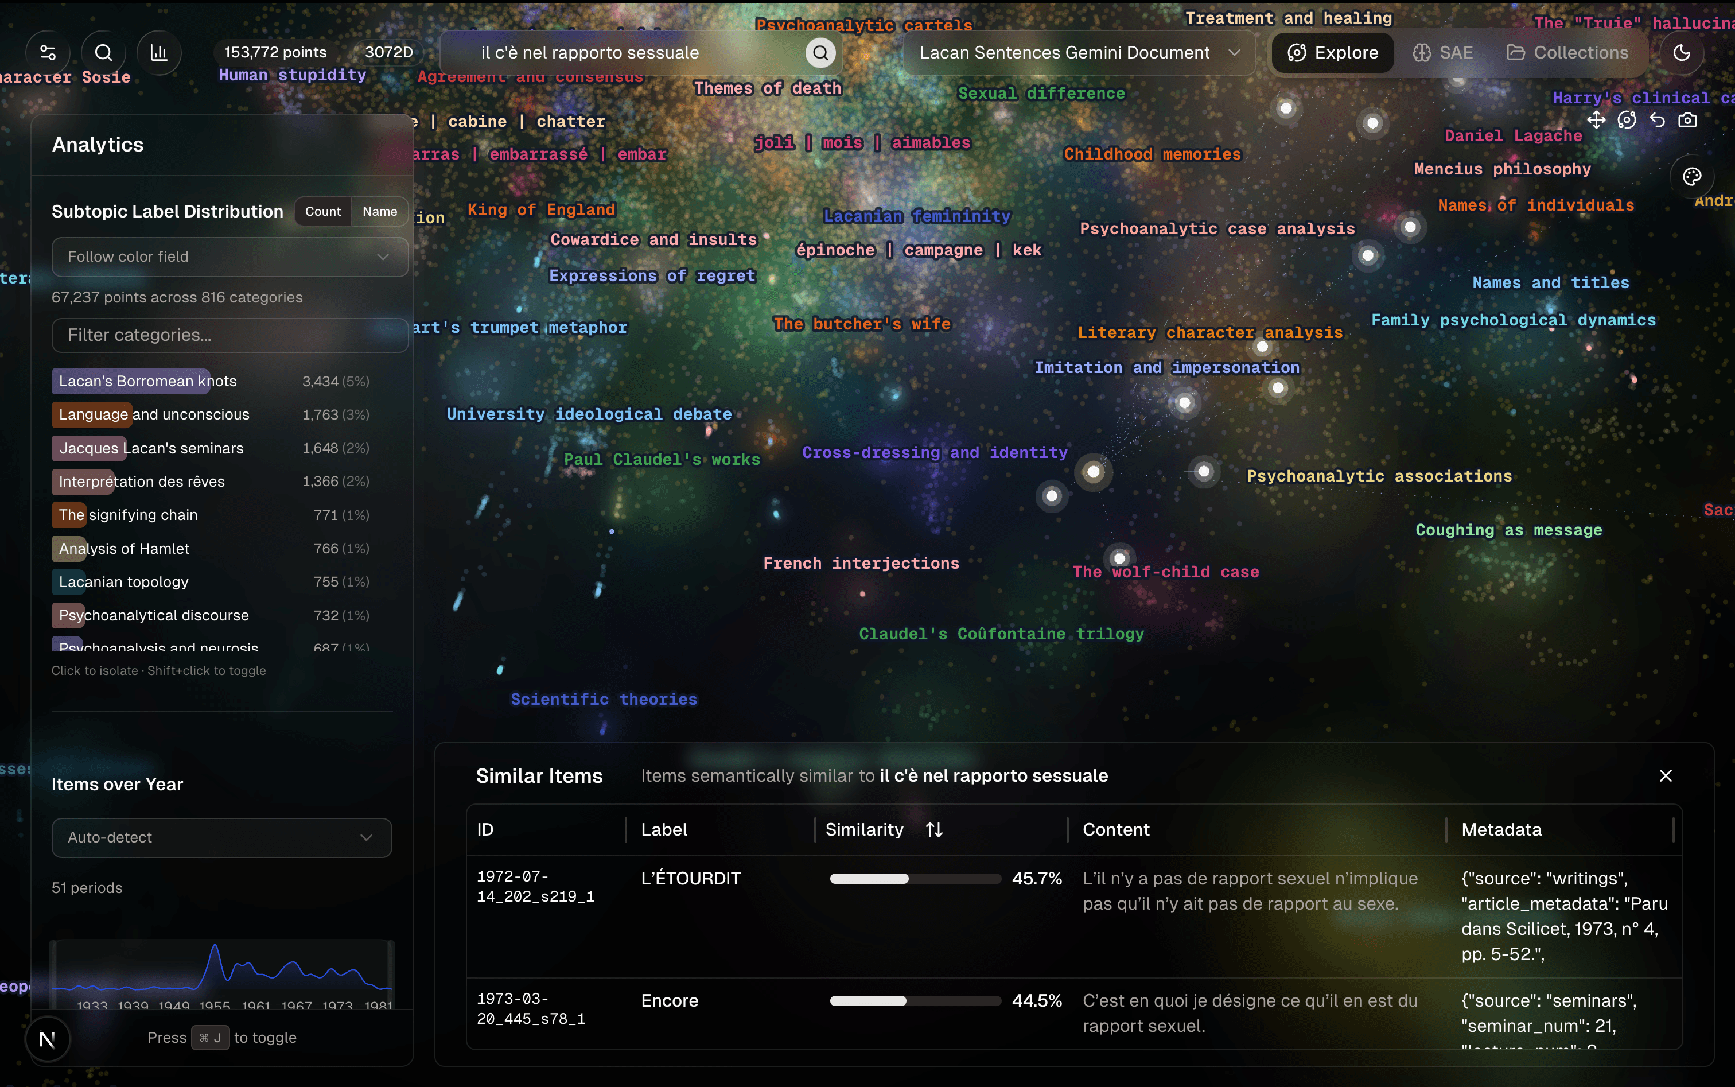The height and width of the screenshot is (1087, 1735).
Task: Toggle the analytics bar chart icon
Action: (159, 52)
